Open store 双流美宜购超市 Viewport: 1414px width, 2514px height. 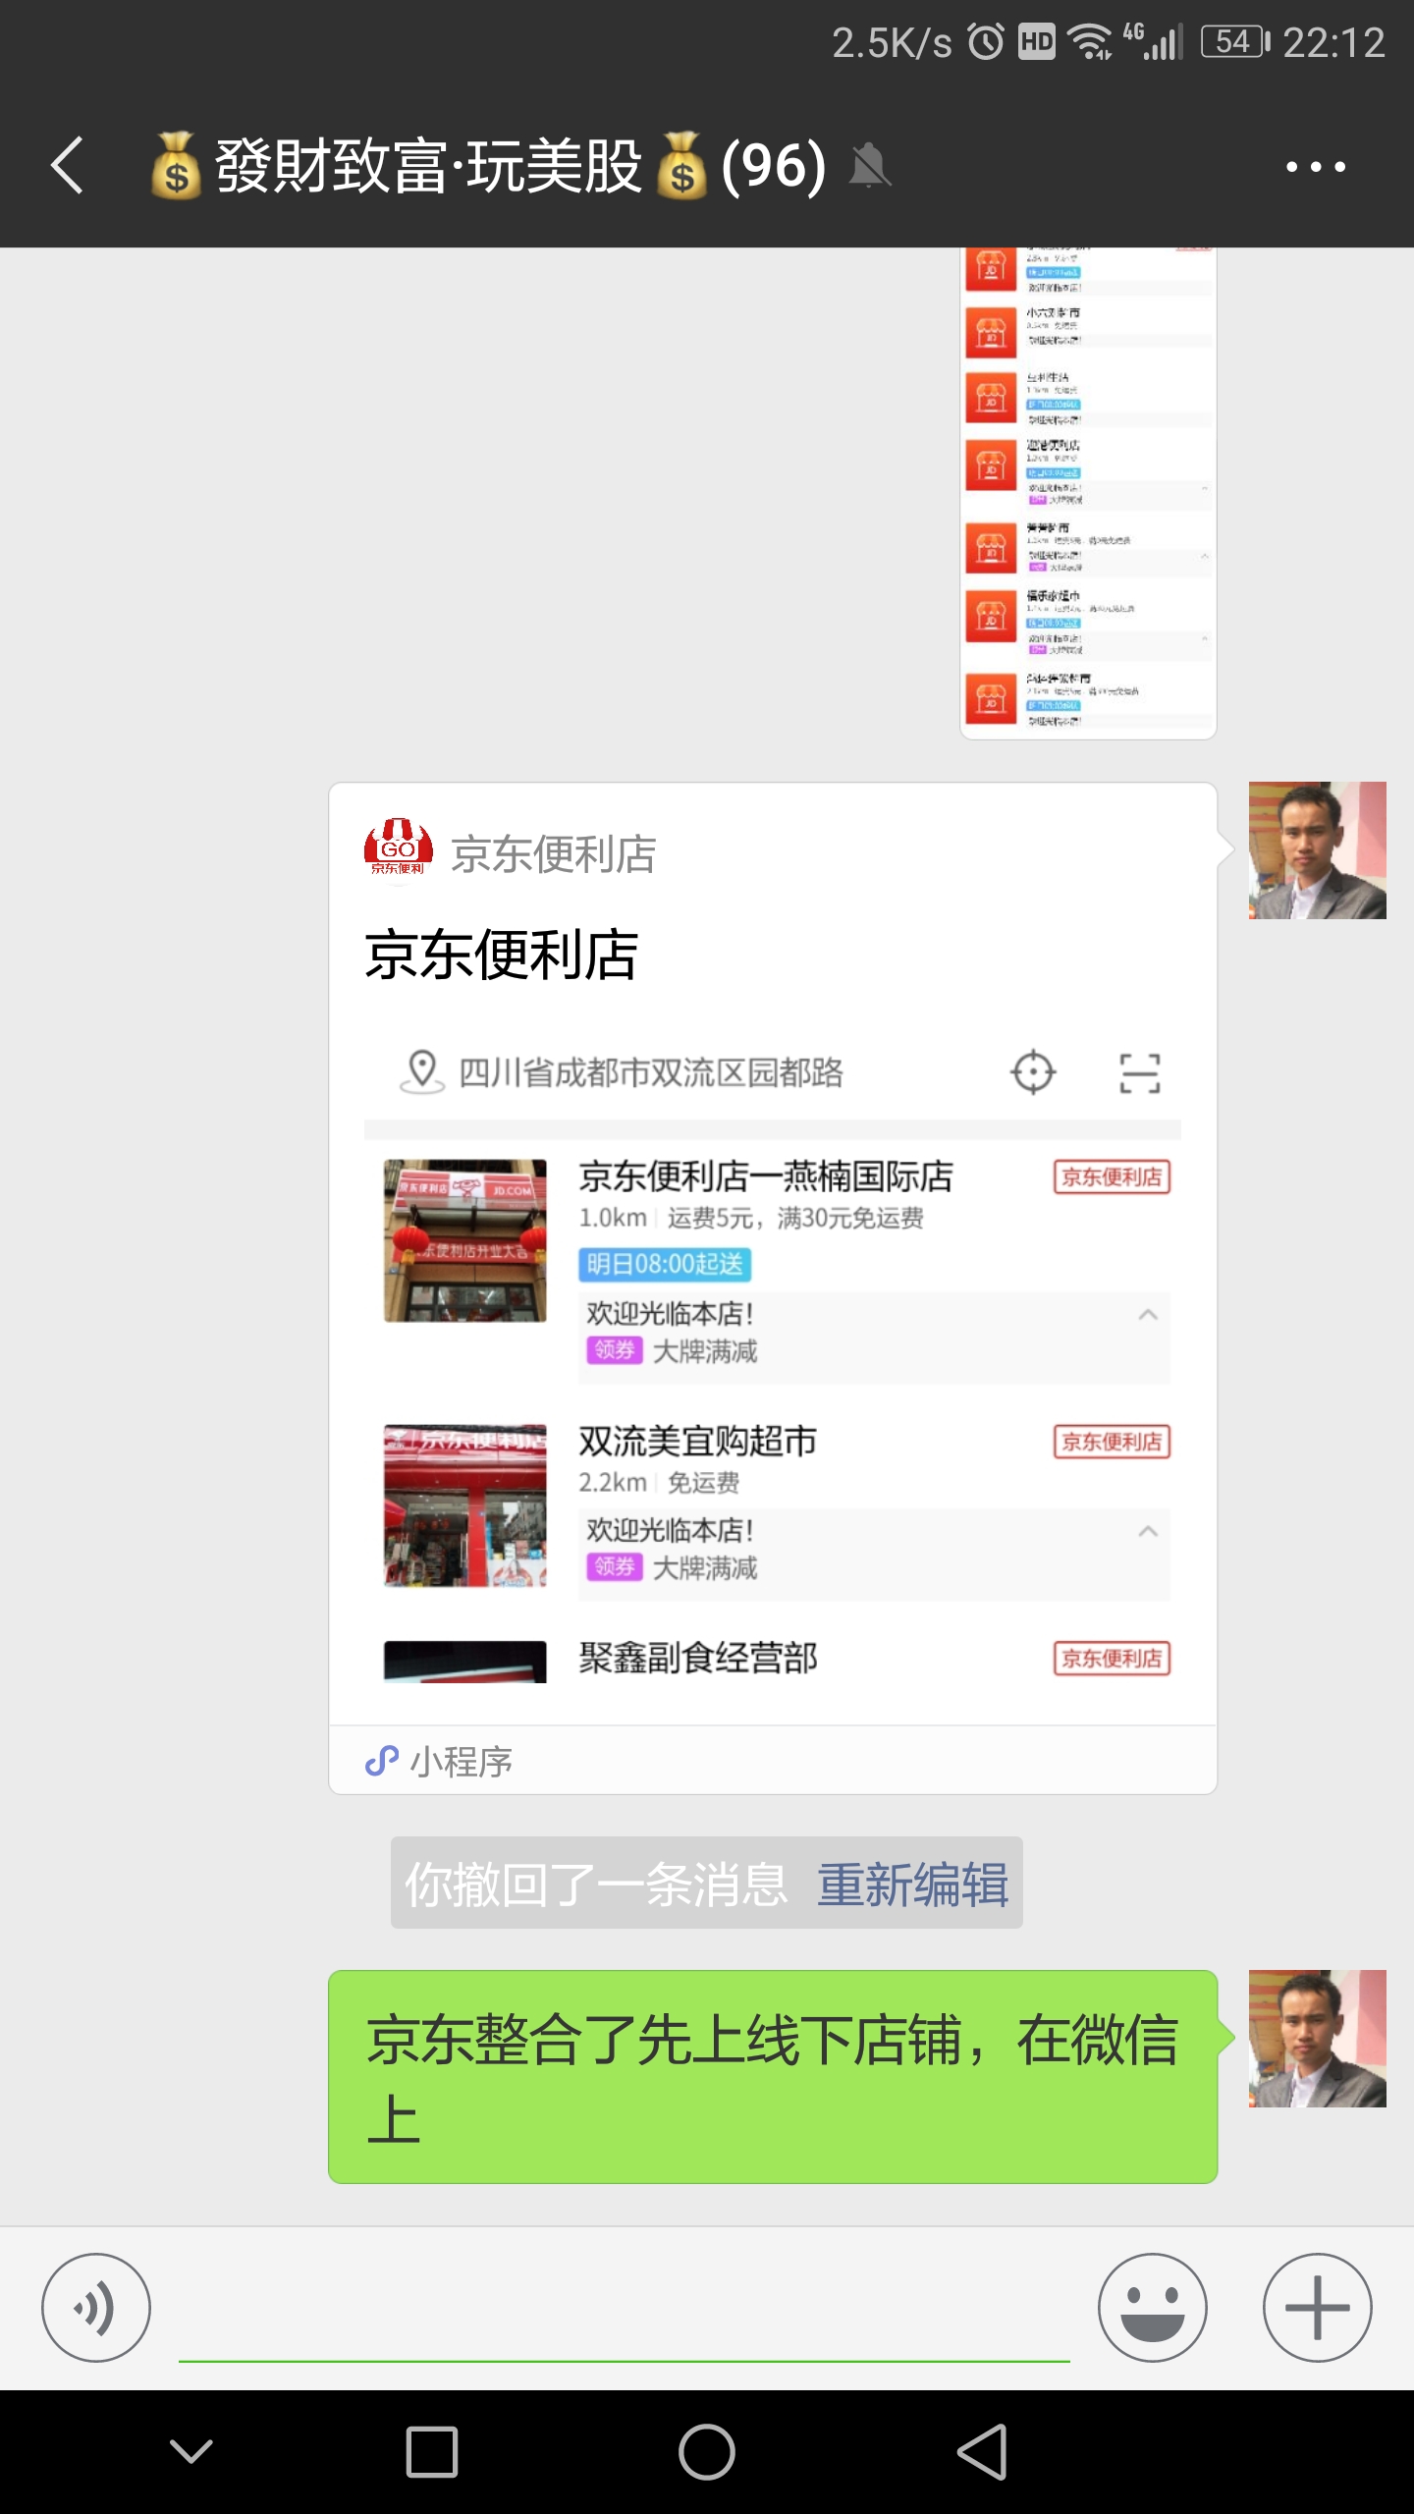tap(697, 1442)
